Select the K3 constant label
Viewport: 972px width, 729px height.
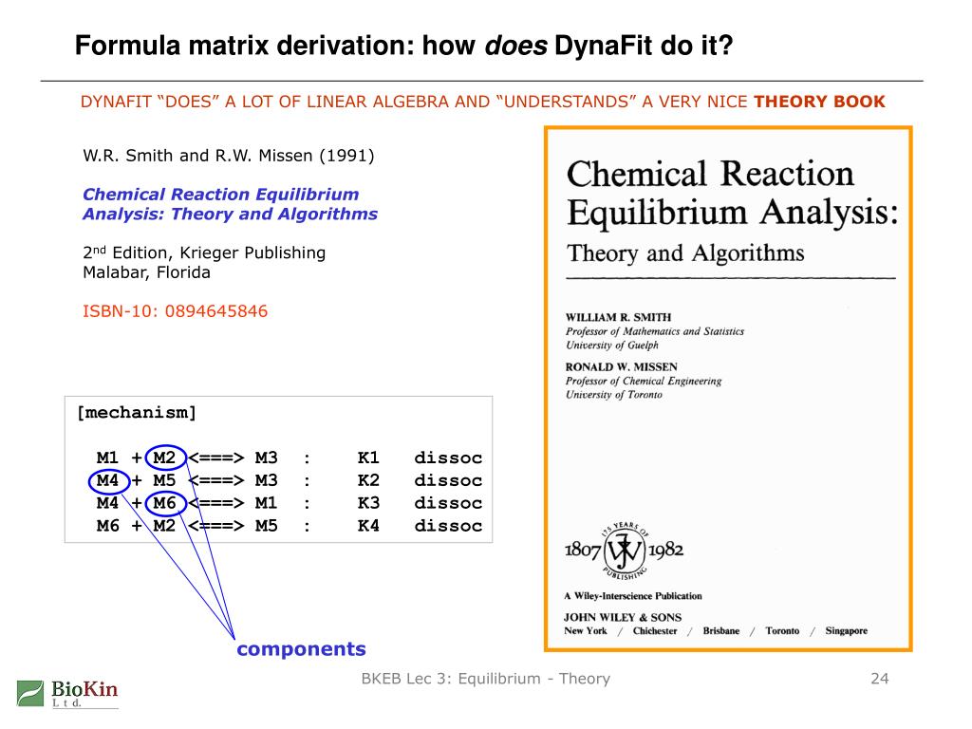point(368,503)
